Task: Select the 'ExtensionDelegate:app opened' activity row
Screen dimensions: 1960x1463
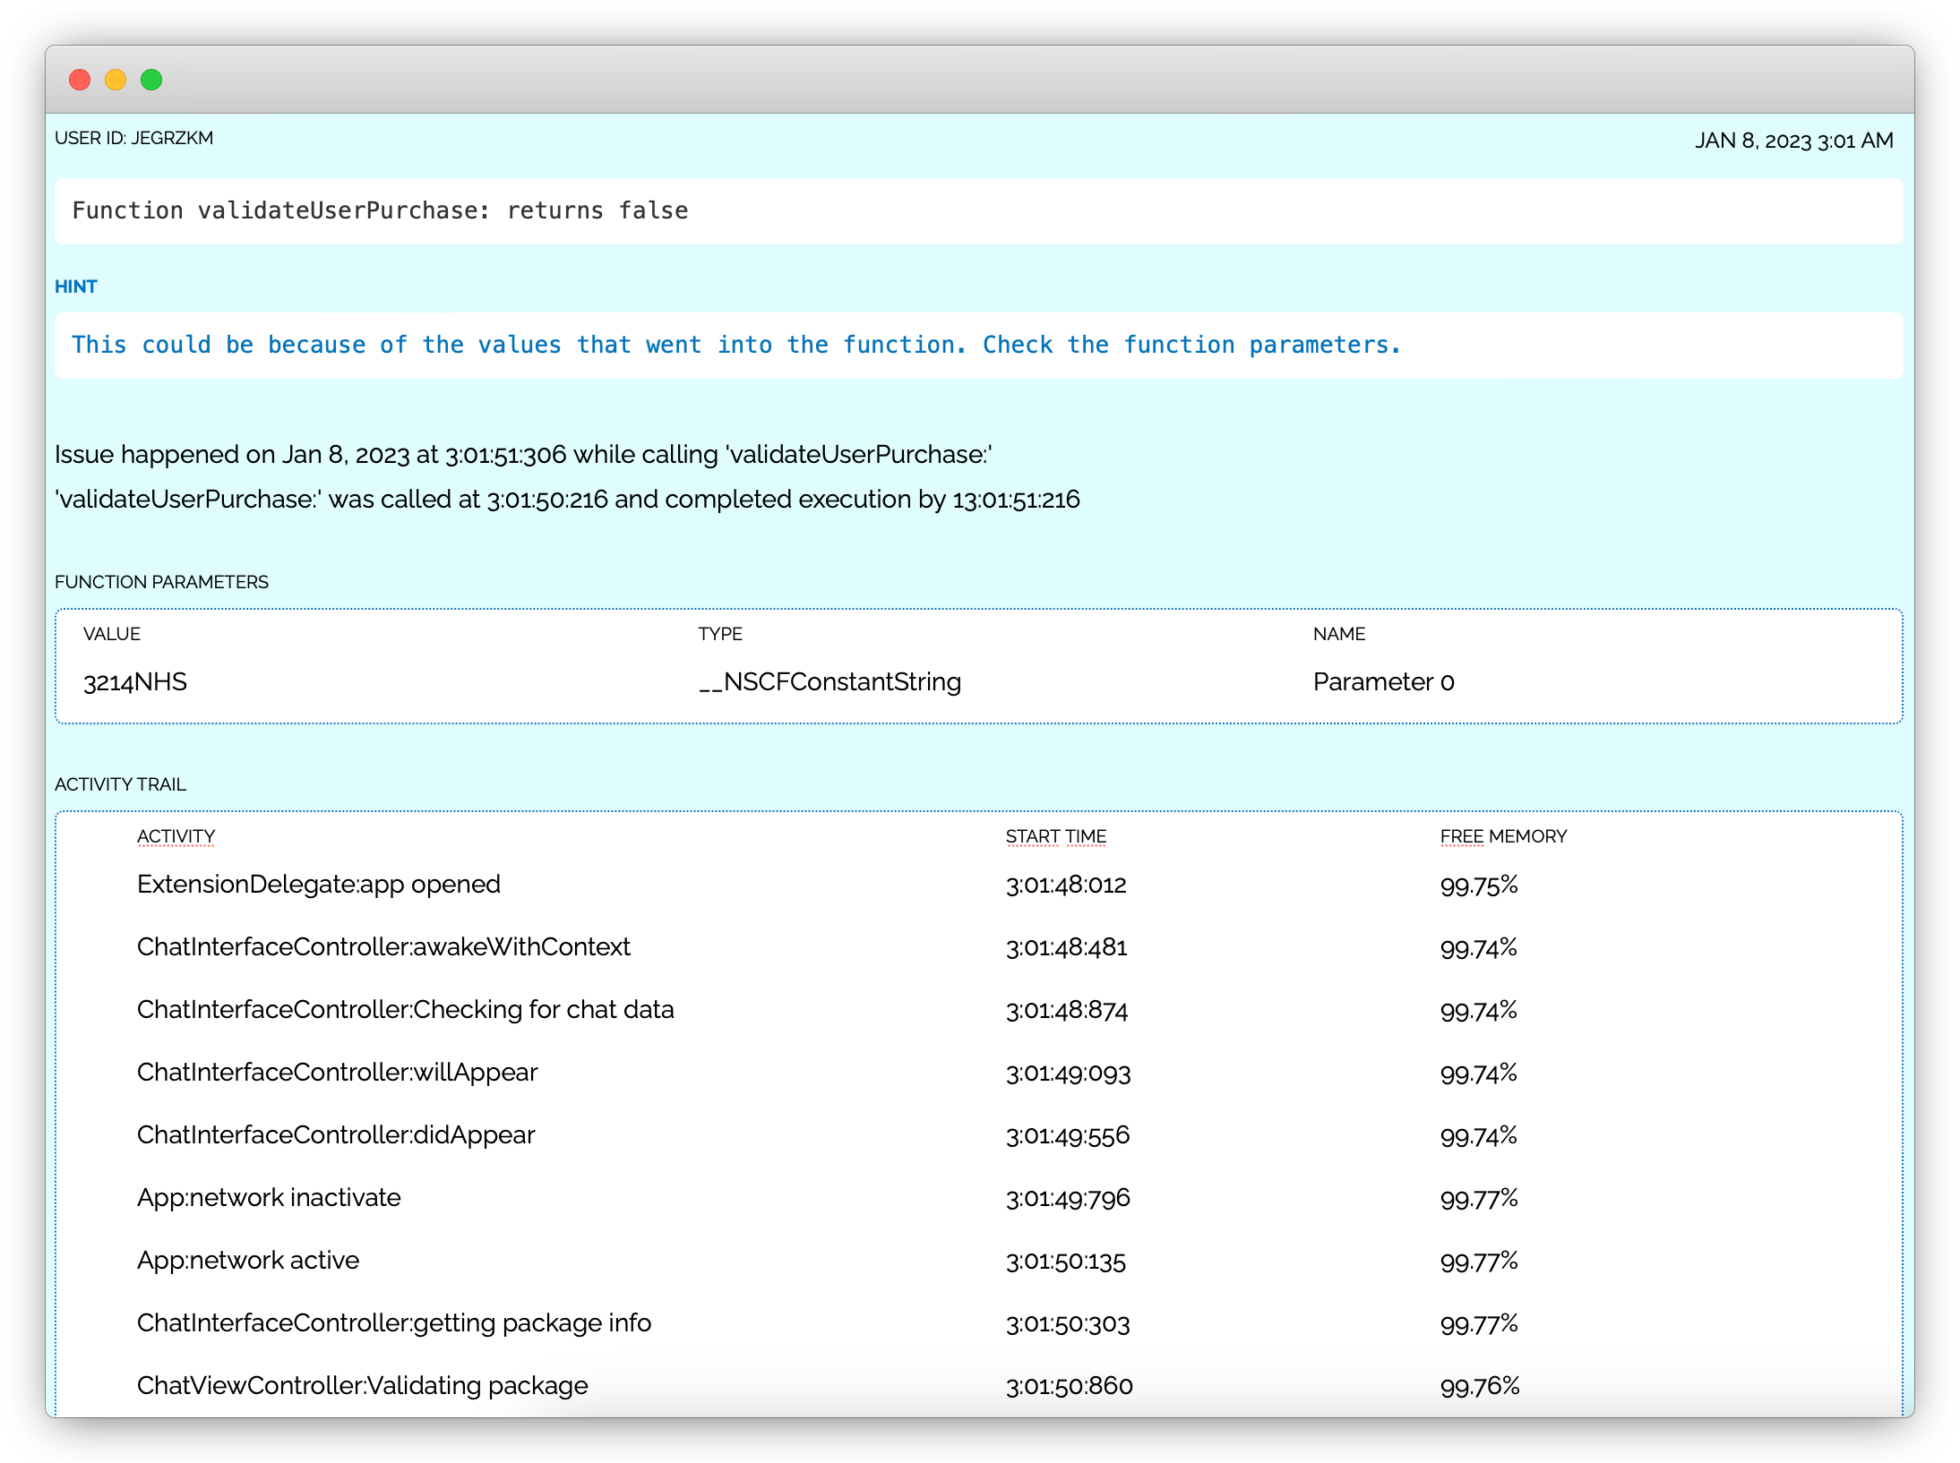Action: coord(319,885)
